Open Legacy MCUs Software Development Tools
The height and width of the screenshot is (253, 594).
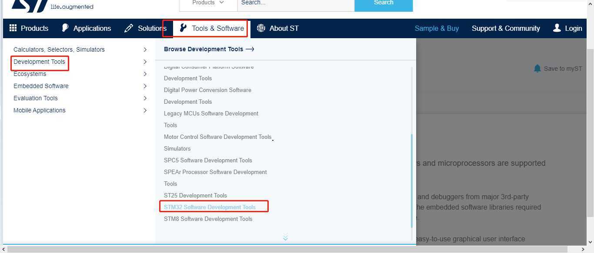coord(211,119)
